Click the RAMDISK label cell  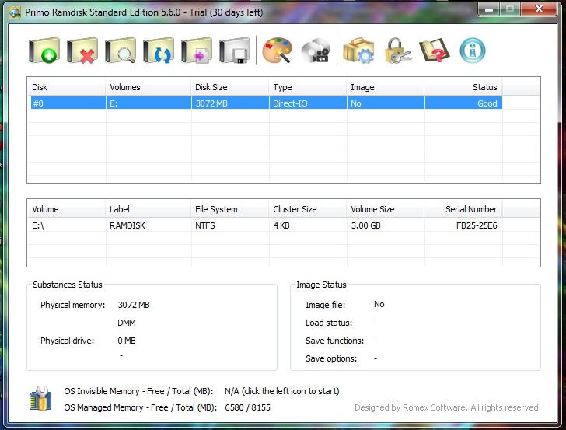tap(148, 225)
